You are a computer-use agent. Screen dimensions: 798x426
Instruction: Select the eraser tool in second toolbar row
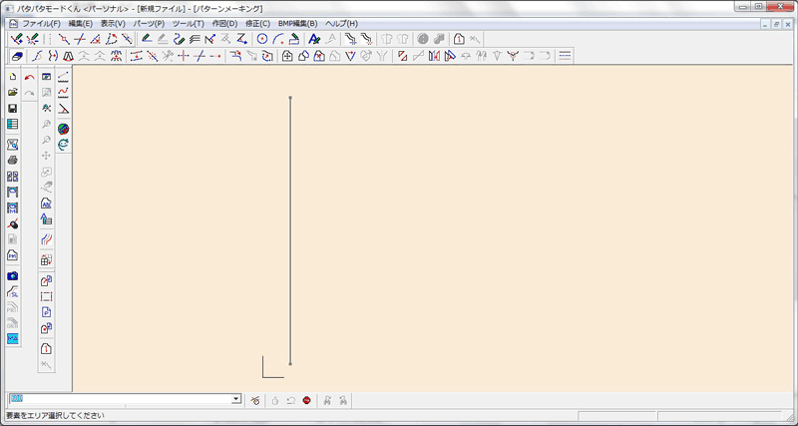point(15,56)
